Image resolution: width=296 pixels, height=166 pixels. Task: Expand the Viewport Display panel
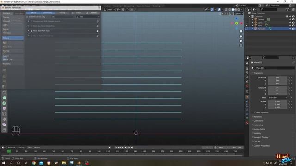pos(260,137)
